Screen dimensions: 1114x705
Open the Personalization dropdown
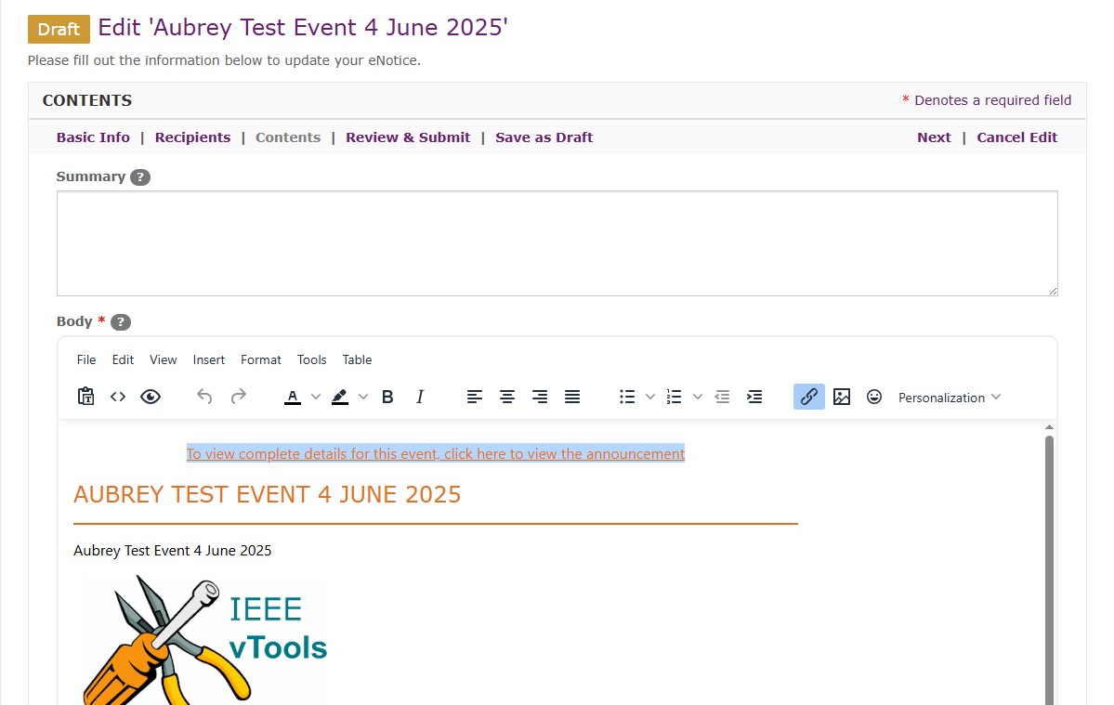click(950, 397)
